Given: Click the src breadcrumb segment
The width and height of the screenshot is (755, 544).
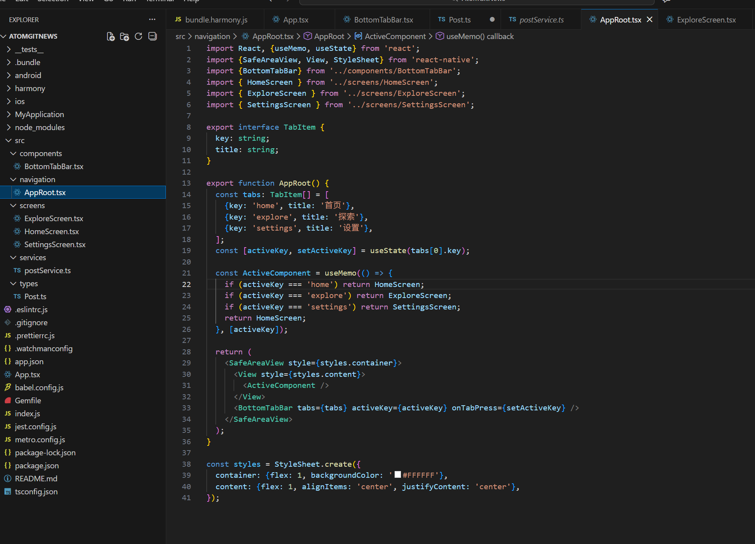Looking at the screenshot, I should point(180,36).
